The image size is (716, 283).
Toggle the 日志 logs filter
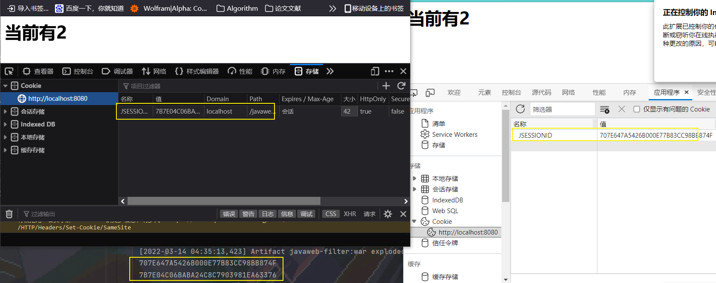click(x=268, y=214)
